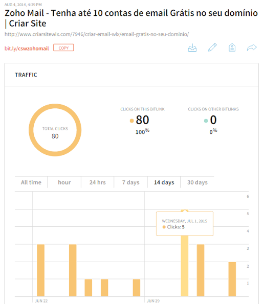This screenshot has width=264, height=304.
Task: Open the criarsitewix.com long URL
Action: pyautogui.click(x=97, y=34)
